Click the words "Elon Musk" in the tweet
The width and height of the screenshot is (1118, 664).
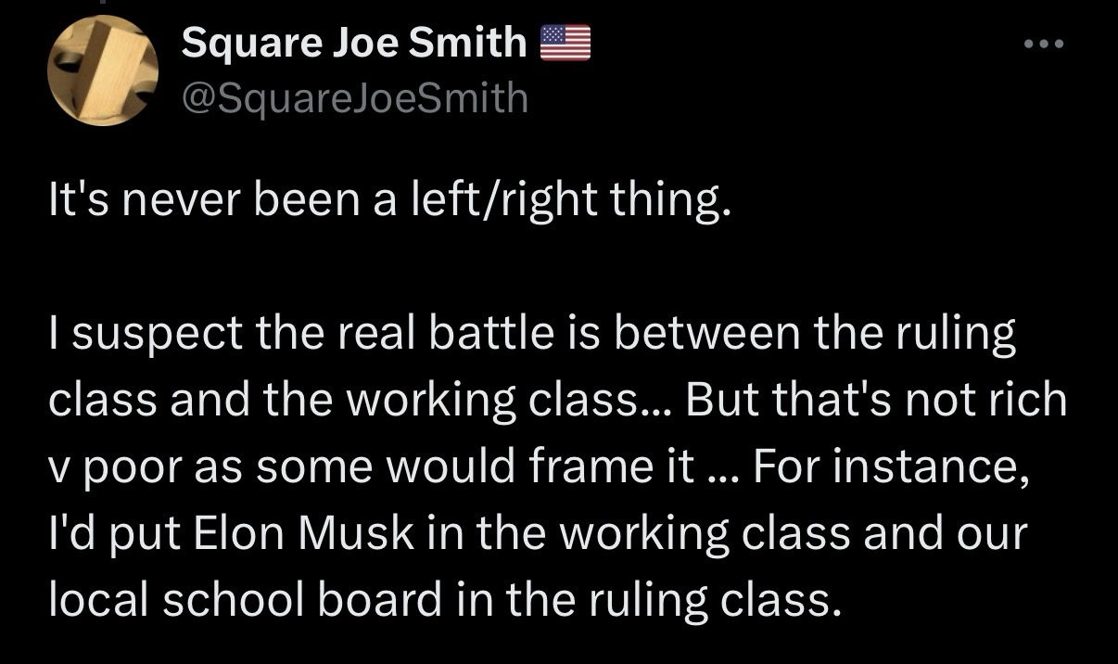286,534
